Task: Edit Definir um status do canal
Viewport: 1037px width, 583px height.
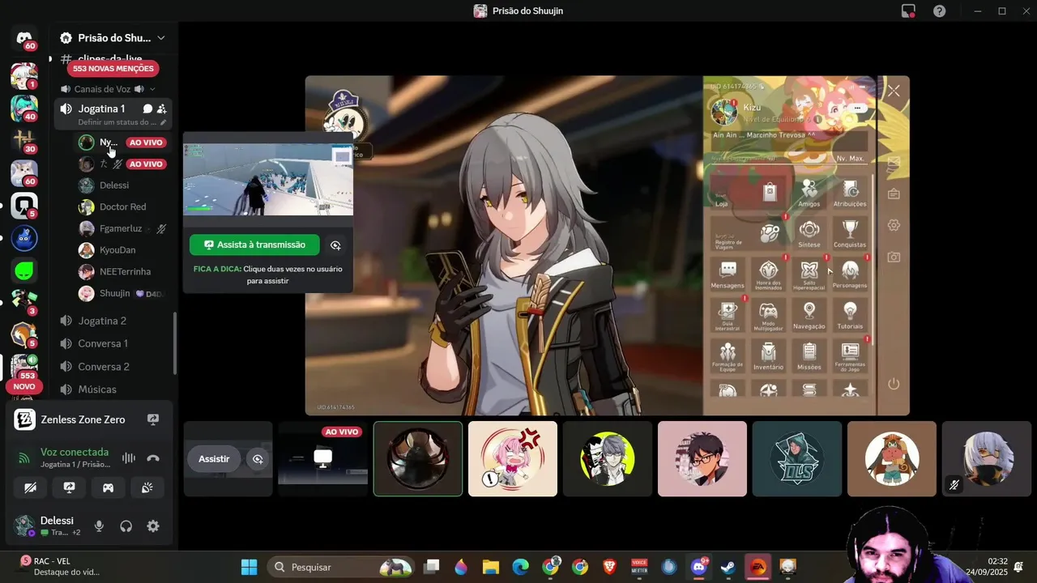Action: click(x=122, y=122)
